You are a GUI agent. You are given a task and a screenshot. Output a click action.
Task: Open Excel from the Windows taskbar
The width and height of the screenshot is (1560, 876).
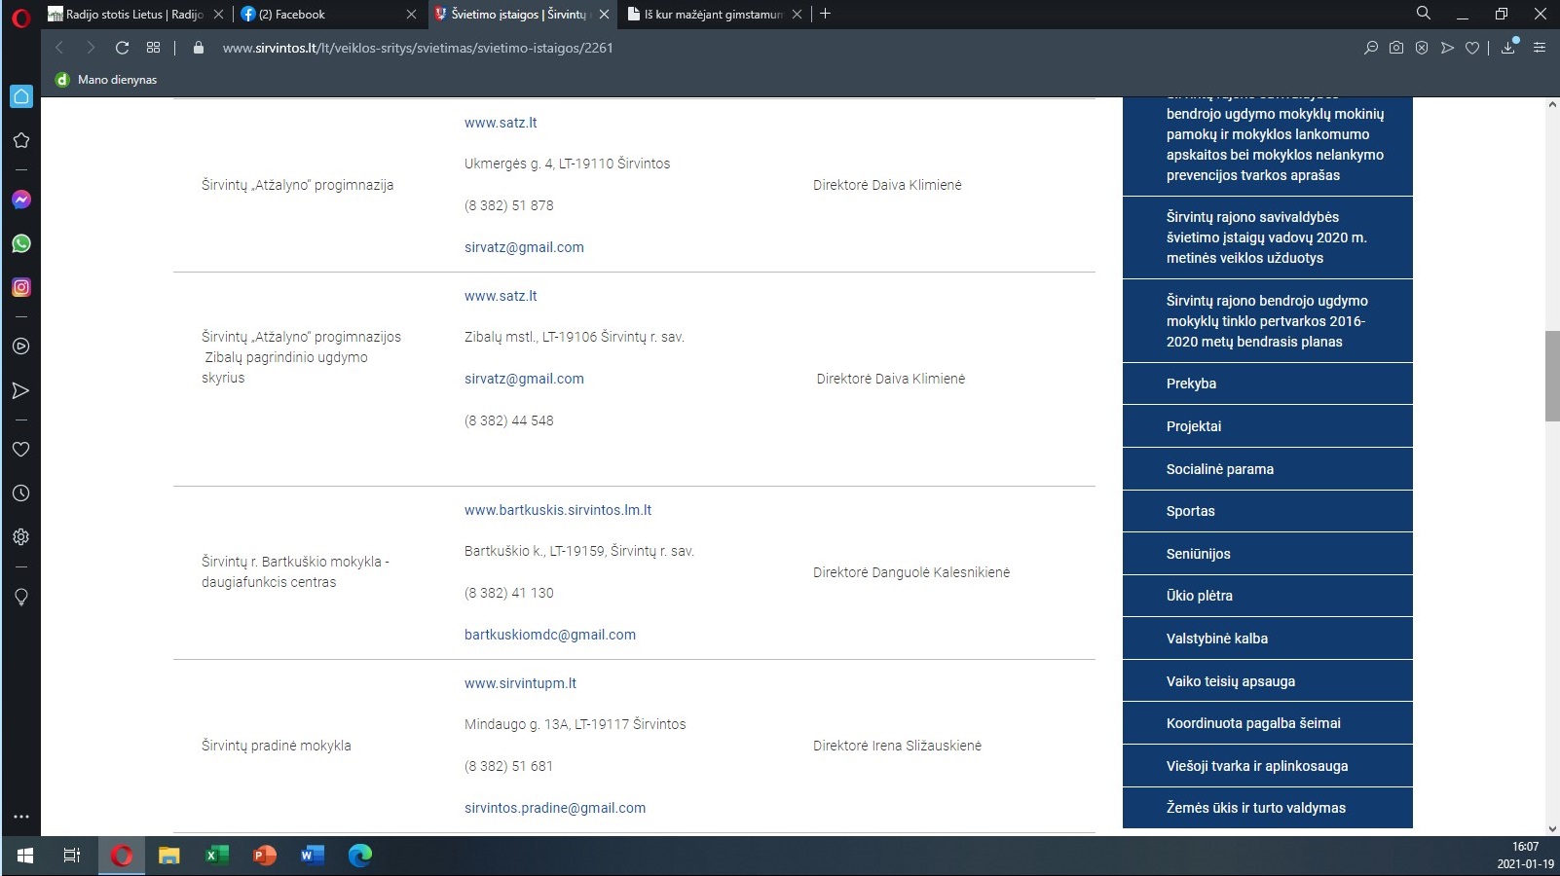click(x=216, y=856)
